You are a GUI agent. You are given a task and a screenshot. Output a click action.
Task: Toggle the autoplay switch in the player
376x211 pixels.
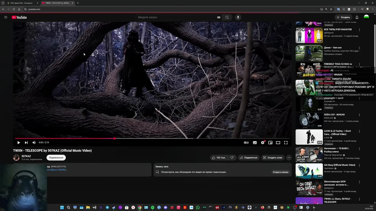(246, 143)
